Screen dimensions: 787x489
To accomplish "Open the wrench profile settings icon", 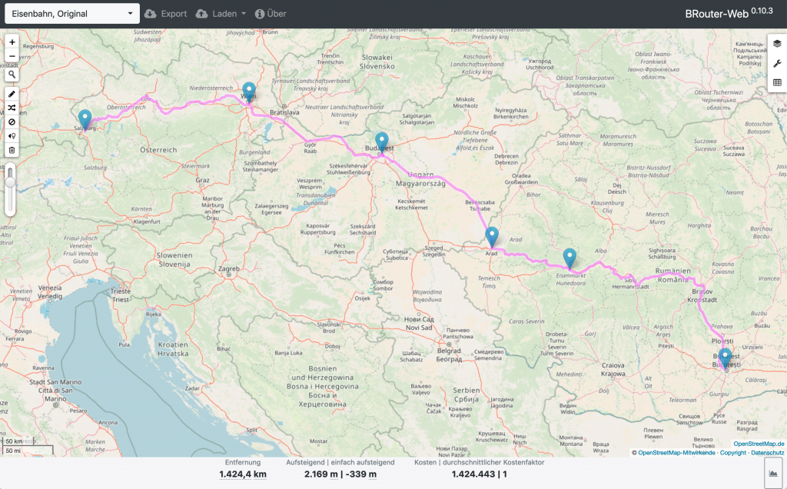I will click(777, 63).
